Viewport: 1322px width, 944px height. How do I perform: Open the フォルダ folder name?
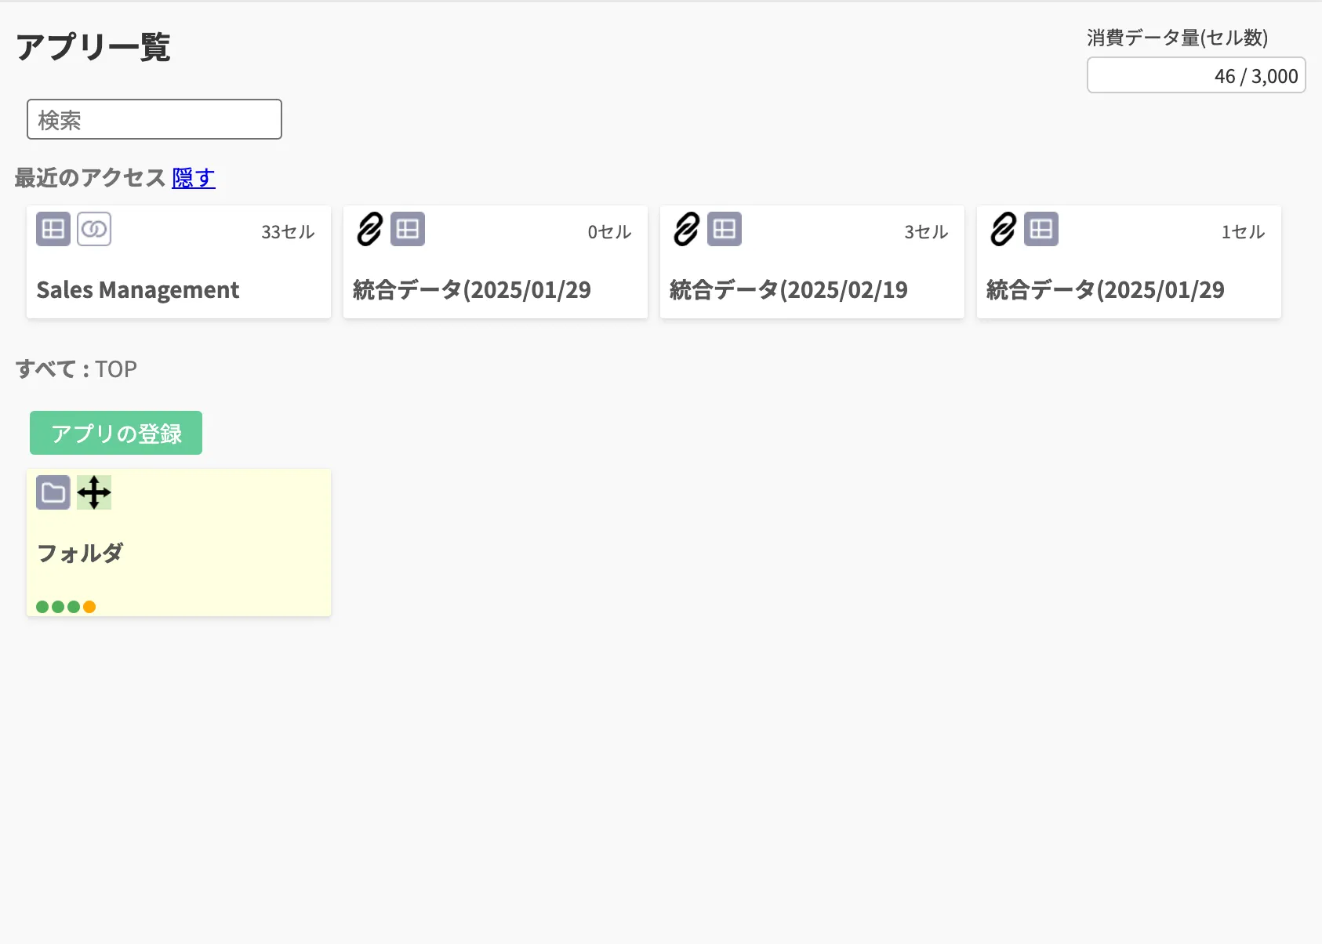point(80,553)
